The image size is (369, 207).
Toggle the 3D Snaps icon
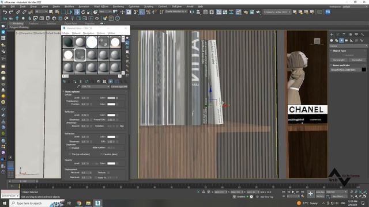[136, 12]
